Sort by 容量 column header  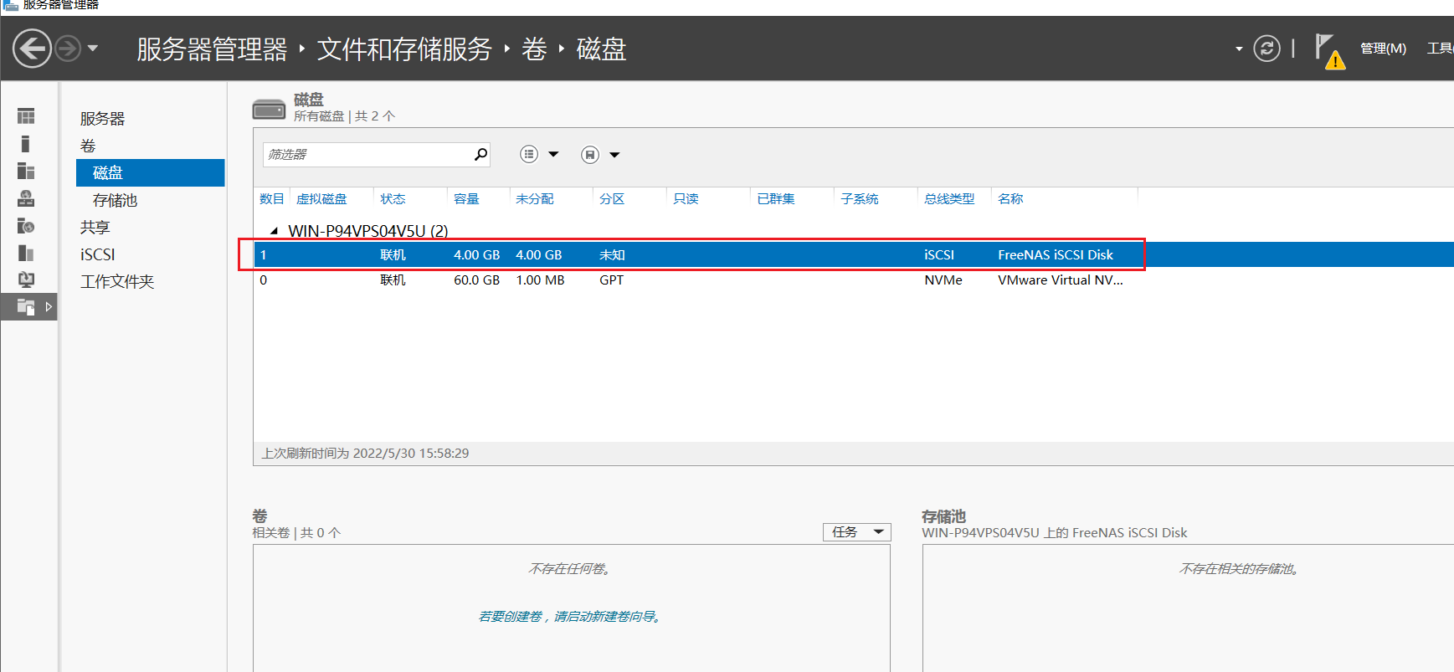(466, 198)
